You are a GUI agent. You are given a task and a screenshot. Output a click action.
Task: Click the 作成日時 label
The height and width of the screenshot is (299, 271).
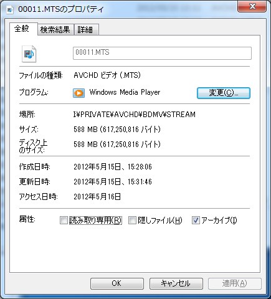pyautogui.click(x=35, y=167)
